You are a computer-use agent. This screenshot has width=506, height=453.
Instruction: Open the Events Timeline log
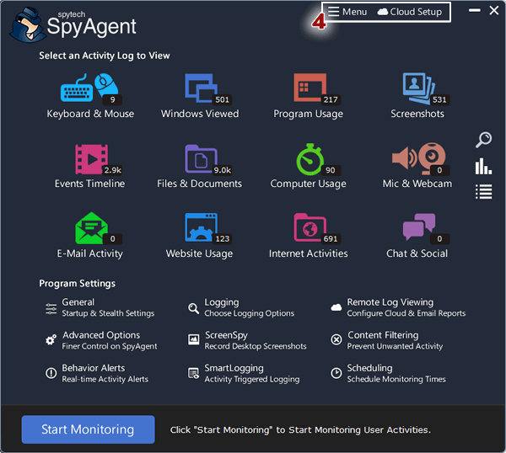point(89,160)
